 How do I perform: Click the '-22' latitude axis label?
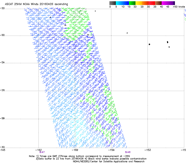coord(2,35)
